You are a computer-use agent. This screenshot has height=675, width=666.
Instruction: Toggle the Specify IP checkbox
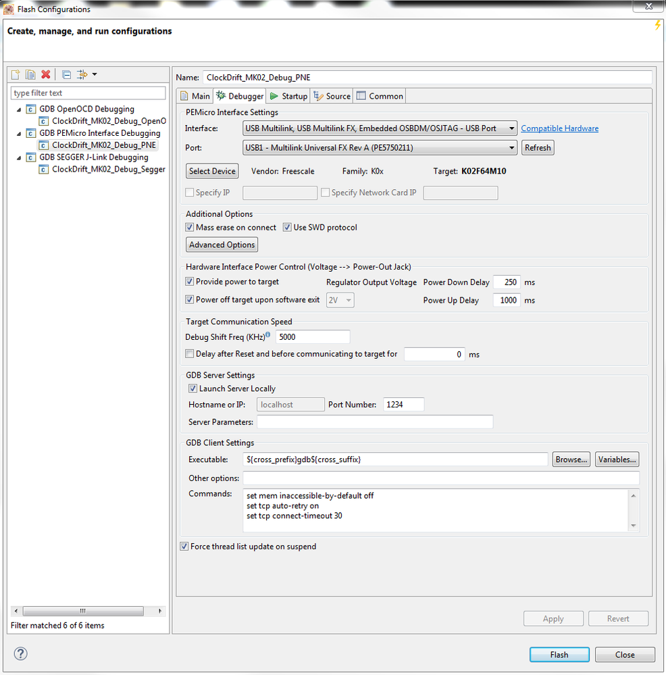click(x=189, y=193)
